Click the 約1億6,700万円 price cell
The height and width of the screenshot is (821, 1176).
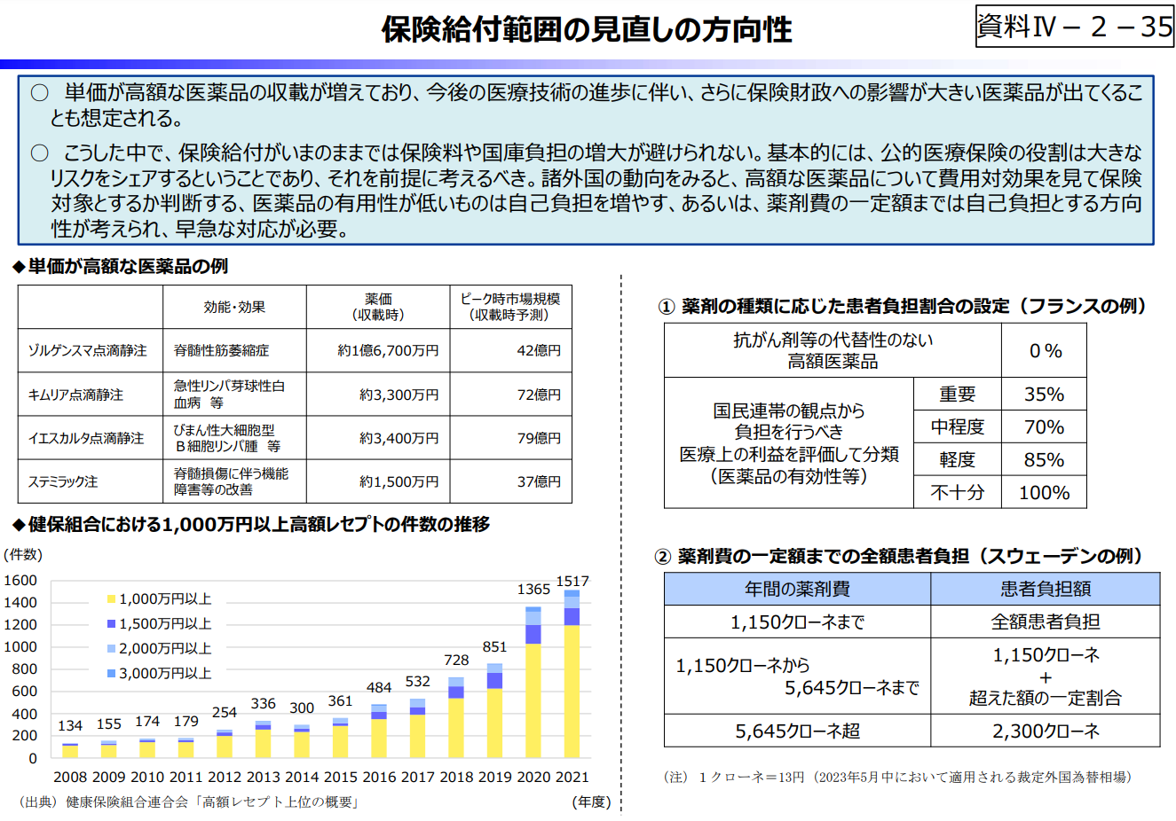[378, 350]
